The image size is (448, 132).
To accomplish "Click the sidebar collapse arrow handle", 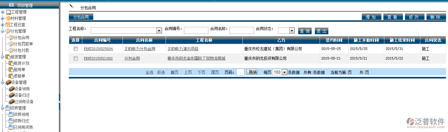I will click(x=59, y=102).
